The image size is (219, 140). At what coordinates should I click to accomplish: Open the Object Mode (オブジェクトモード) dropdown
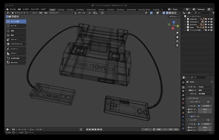tap(21, 13)
